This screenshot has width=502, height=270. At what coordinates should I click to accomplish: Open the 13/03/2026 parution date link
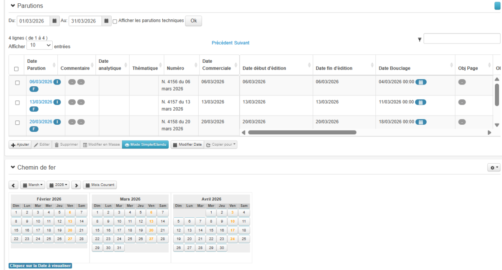tap(41, 102)
